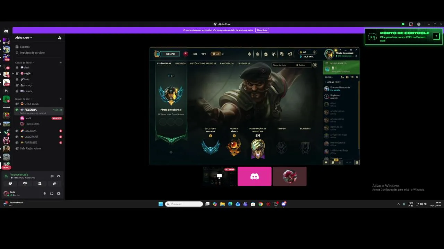The height and width of the screenshot is (249, 444).
Task: Toggle noise suppression icon near Voz conectada
Action: point(52,176)
